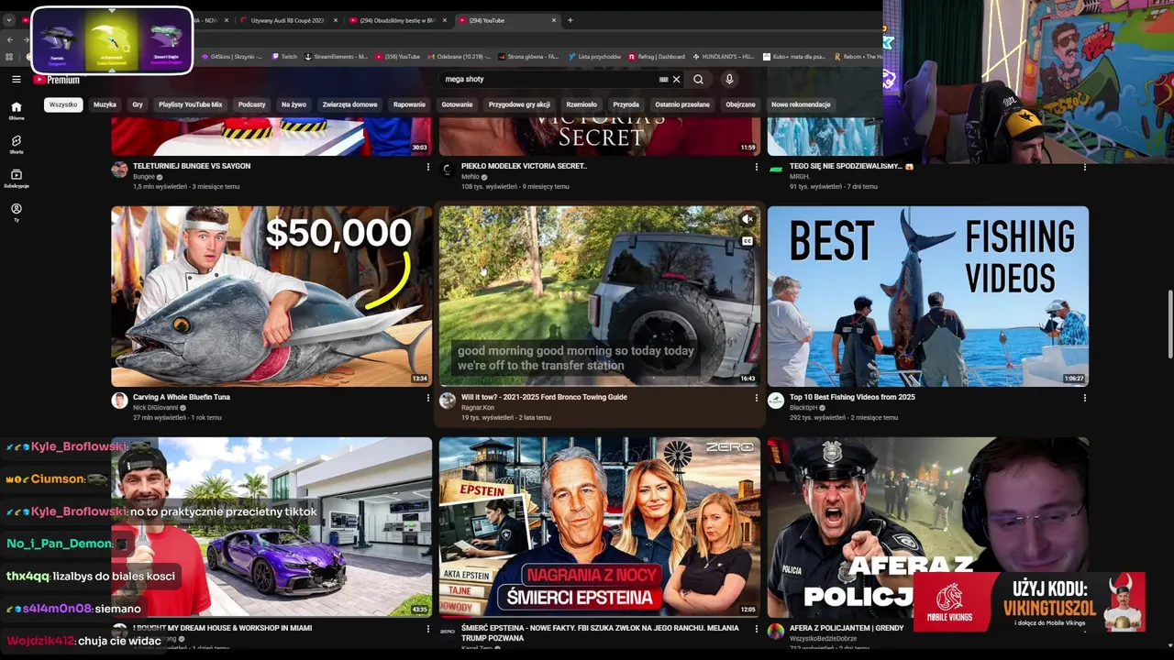Open options for Top 10 Best Fishing Videos
Viewport: 1174px width, 660px height.
(x=1084, y=398)
